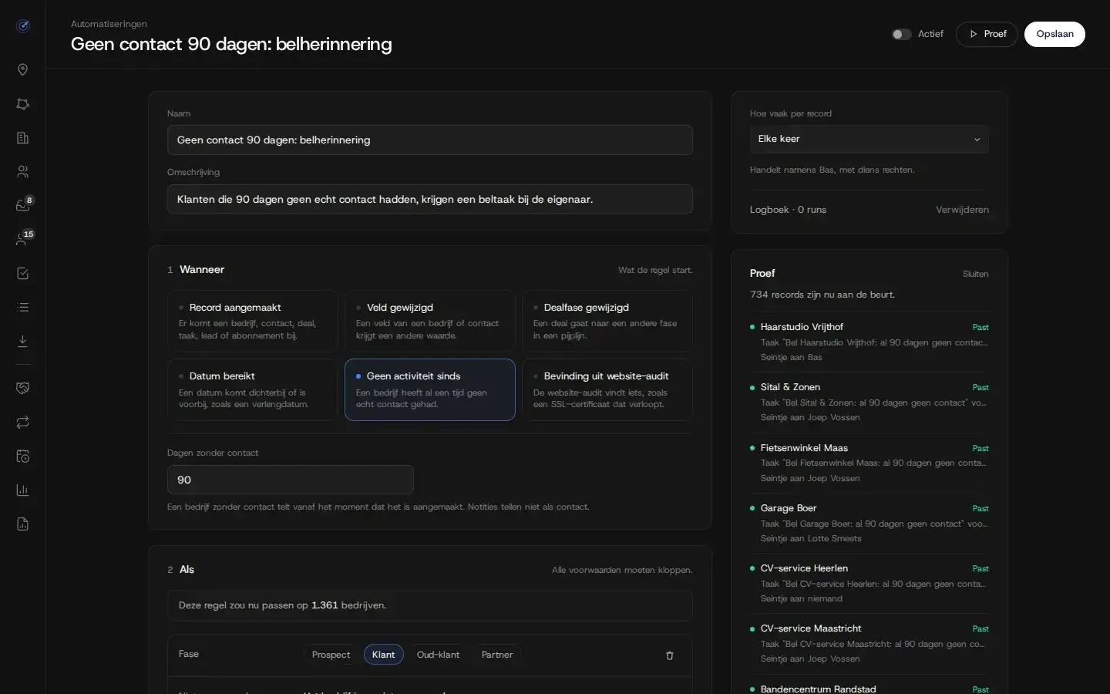The image size is (1110, 694).
Task: Open the calendar-clock icon in the sidebar
Action: (x=23, y=456)
